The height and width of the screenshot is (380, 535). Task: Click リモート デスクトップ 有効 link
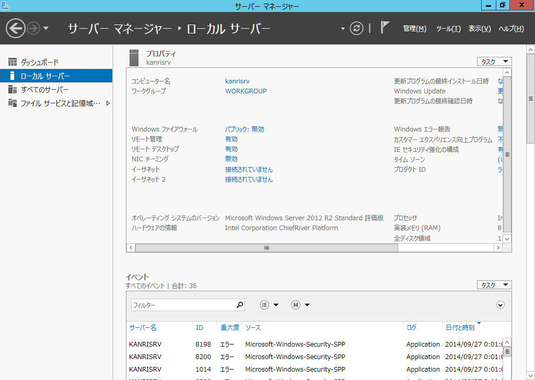[231, 149]
